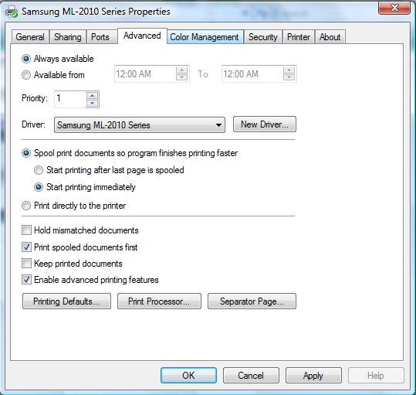Image resolution: width=416 pixels, height=395 pixels.
Task: Switch to the General tab
Action: coord(30,36)
